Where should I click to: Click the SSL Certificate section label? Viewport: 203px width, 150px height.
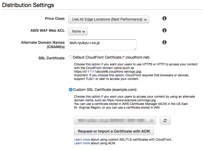click(x=51, y=58)
